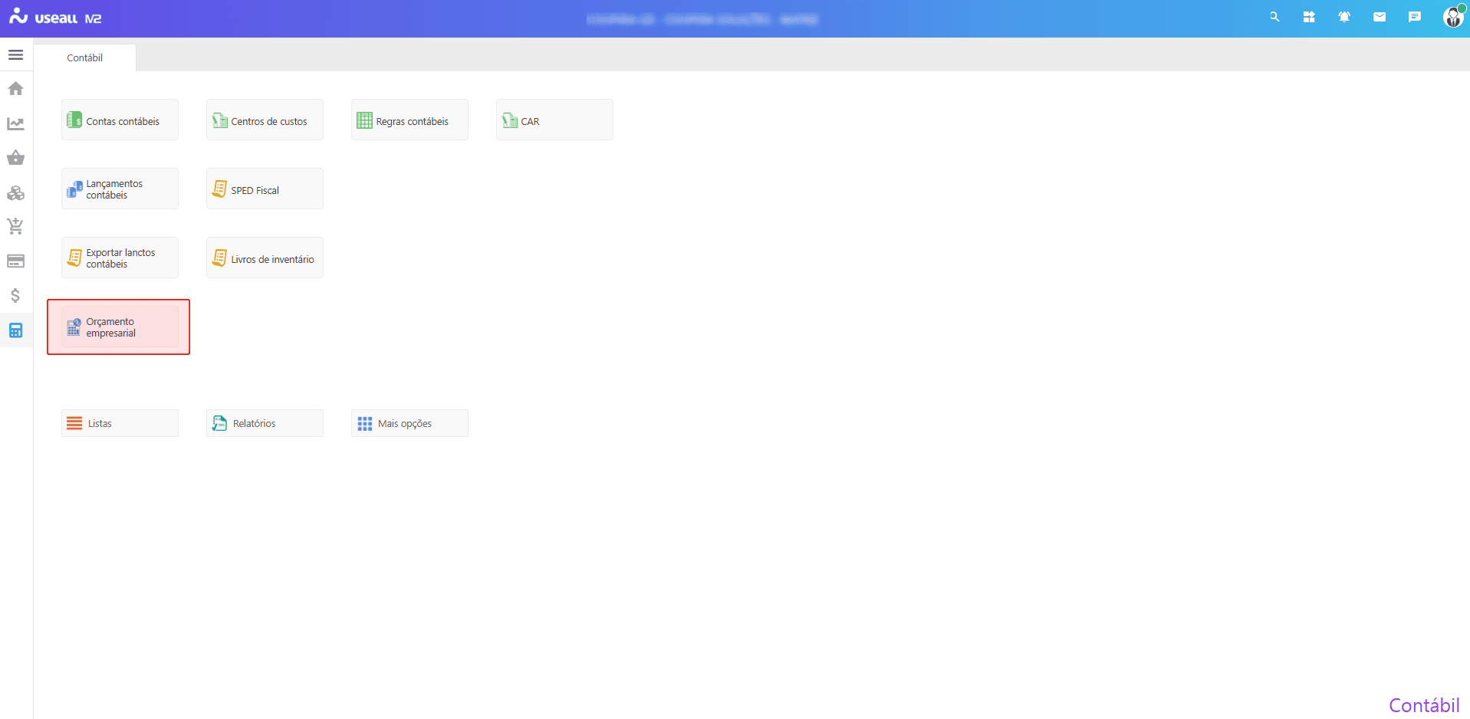Open the dollar sign finance sidebar icon

pyautogui.click(x=15, y=296)
